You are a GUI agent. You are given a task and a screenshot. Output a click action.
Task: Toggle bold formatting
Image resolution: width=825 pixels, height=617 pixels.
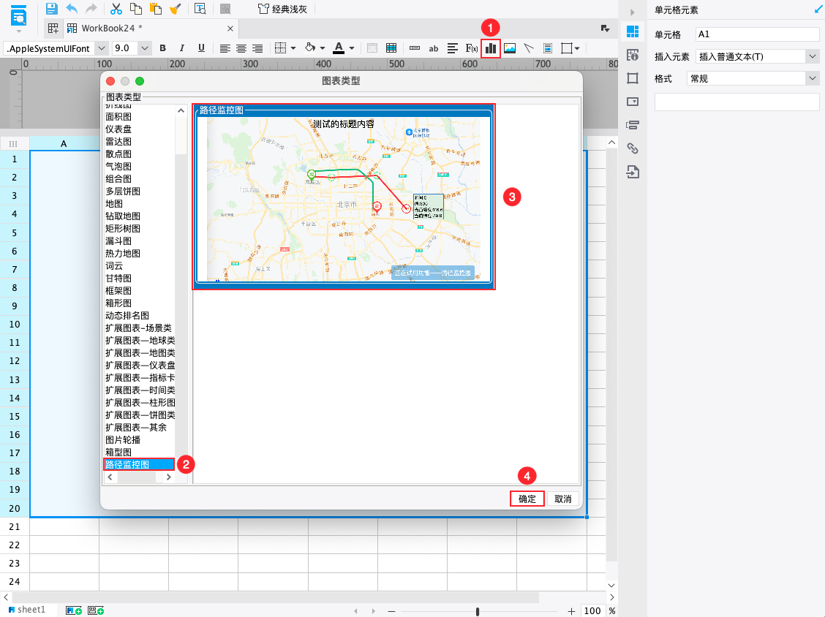pyautogui.click(x=162, y=48)
